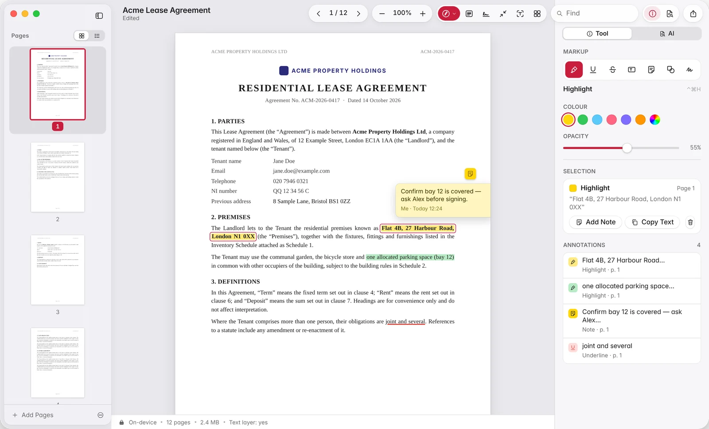Select the Shapes markup tool
The width and height of the screenshot is (709, 429).
[670, 70]
